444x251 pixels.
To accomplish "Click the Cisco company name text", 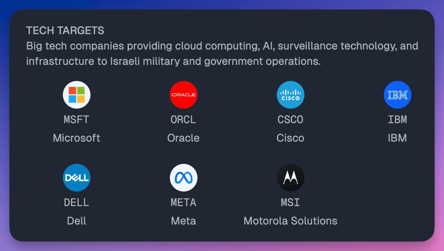I will [x=291, y=138].
